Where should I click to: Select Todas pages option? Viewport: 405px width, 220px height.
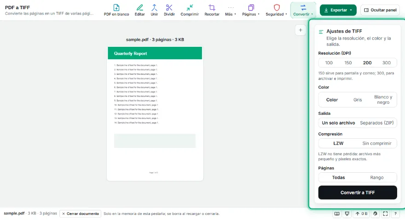tap(338, 177)
